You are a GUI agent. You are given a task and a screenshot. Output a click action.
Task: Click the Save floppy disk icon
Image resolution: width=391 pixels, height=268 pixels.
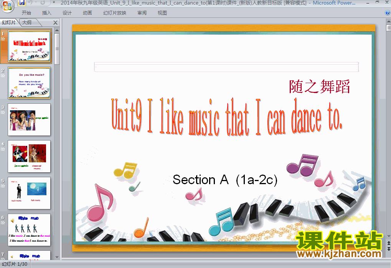[x=22, y=3]
